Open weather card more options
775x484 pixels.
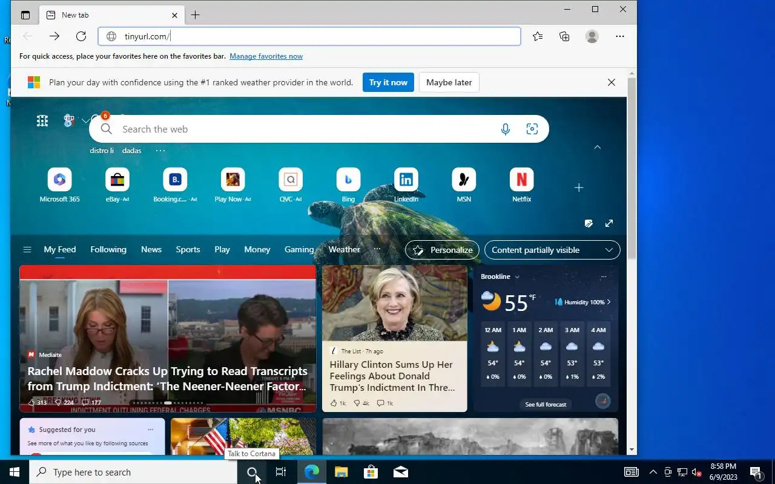[x=604, y=276]
